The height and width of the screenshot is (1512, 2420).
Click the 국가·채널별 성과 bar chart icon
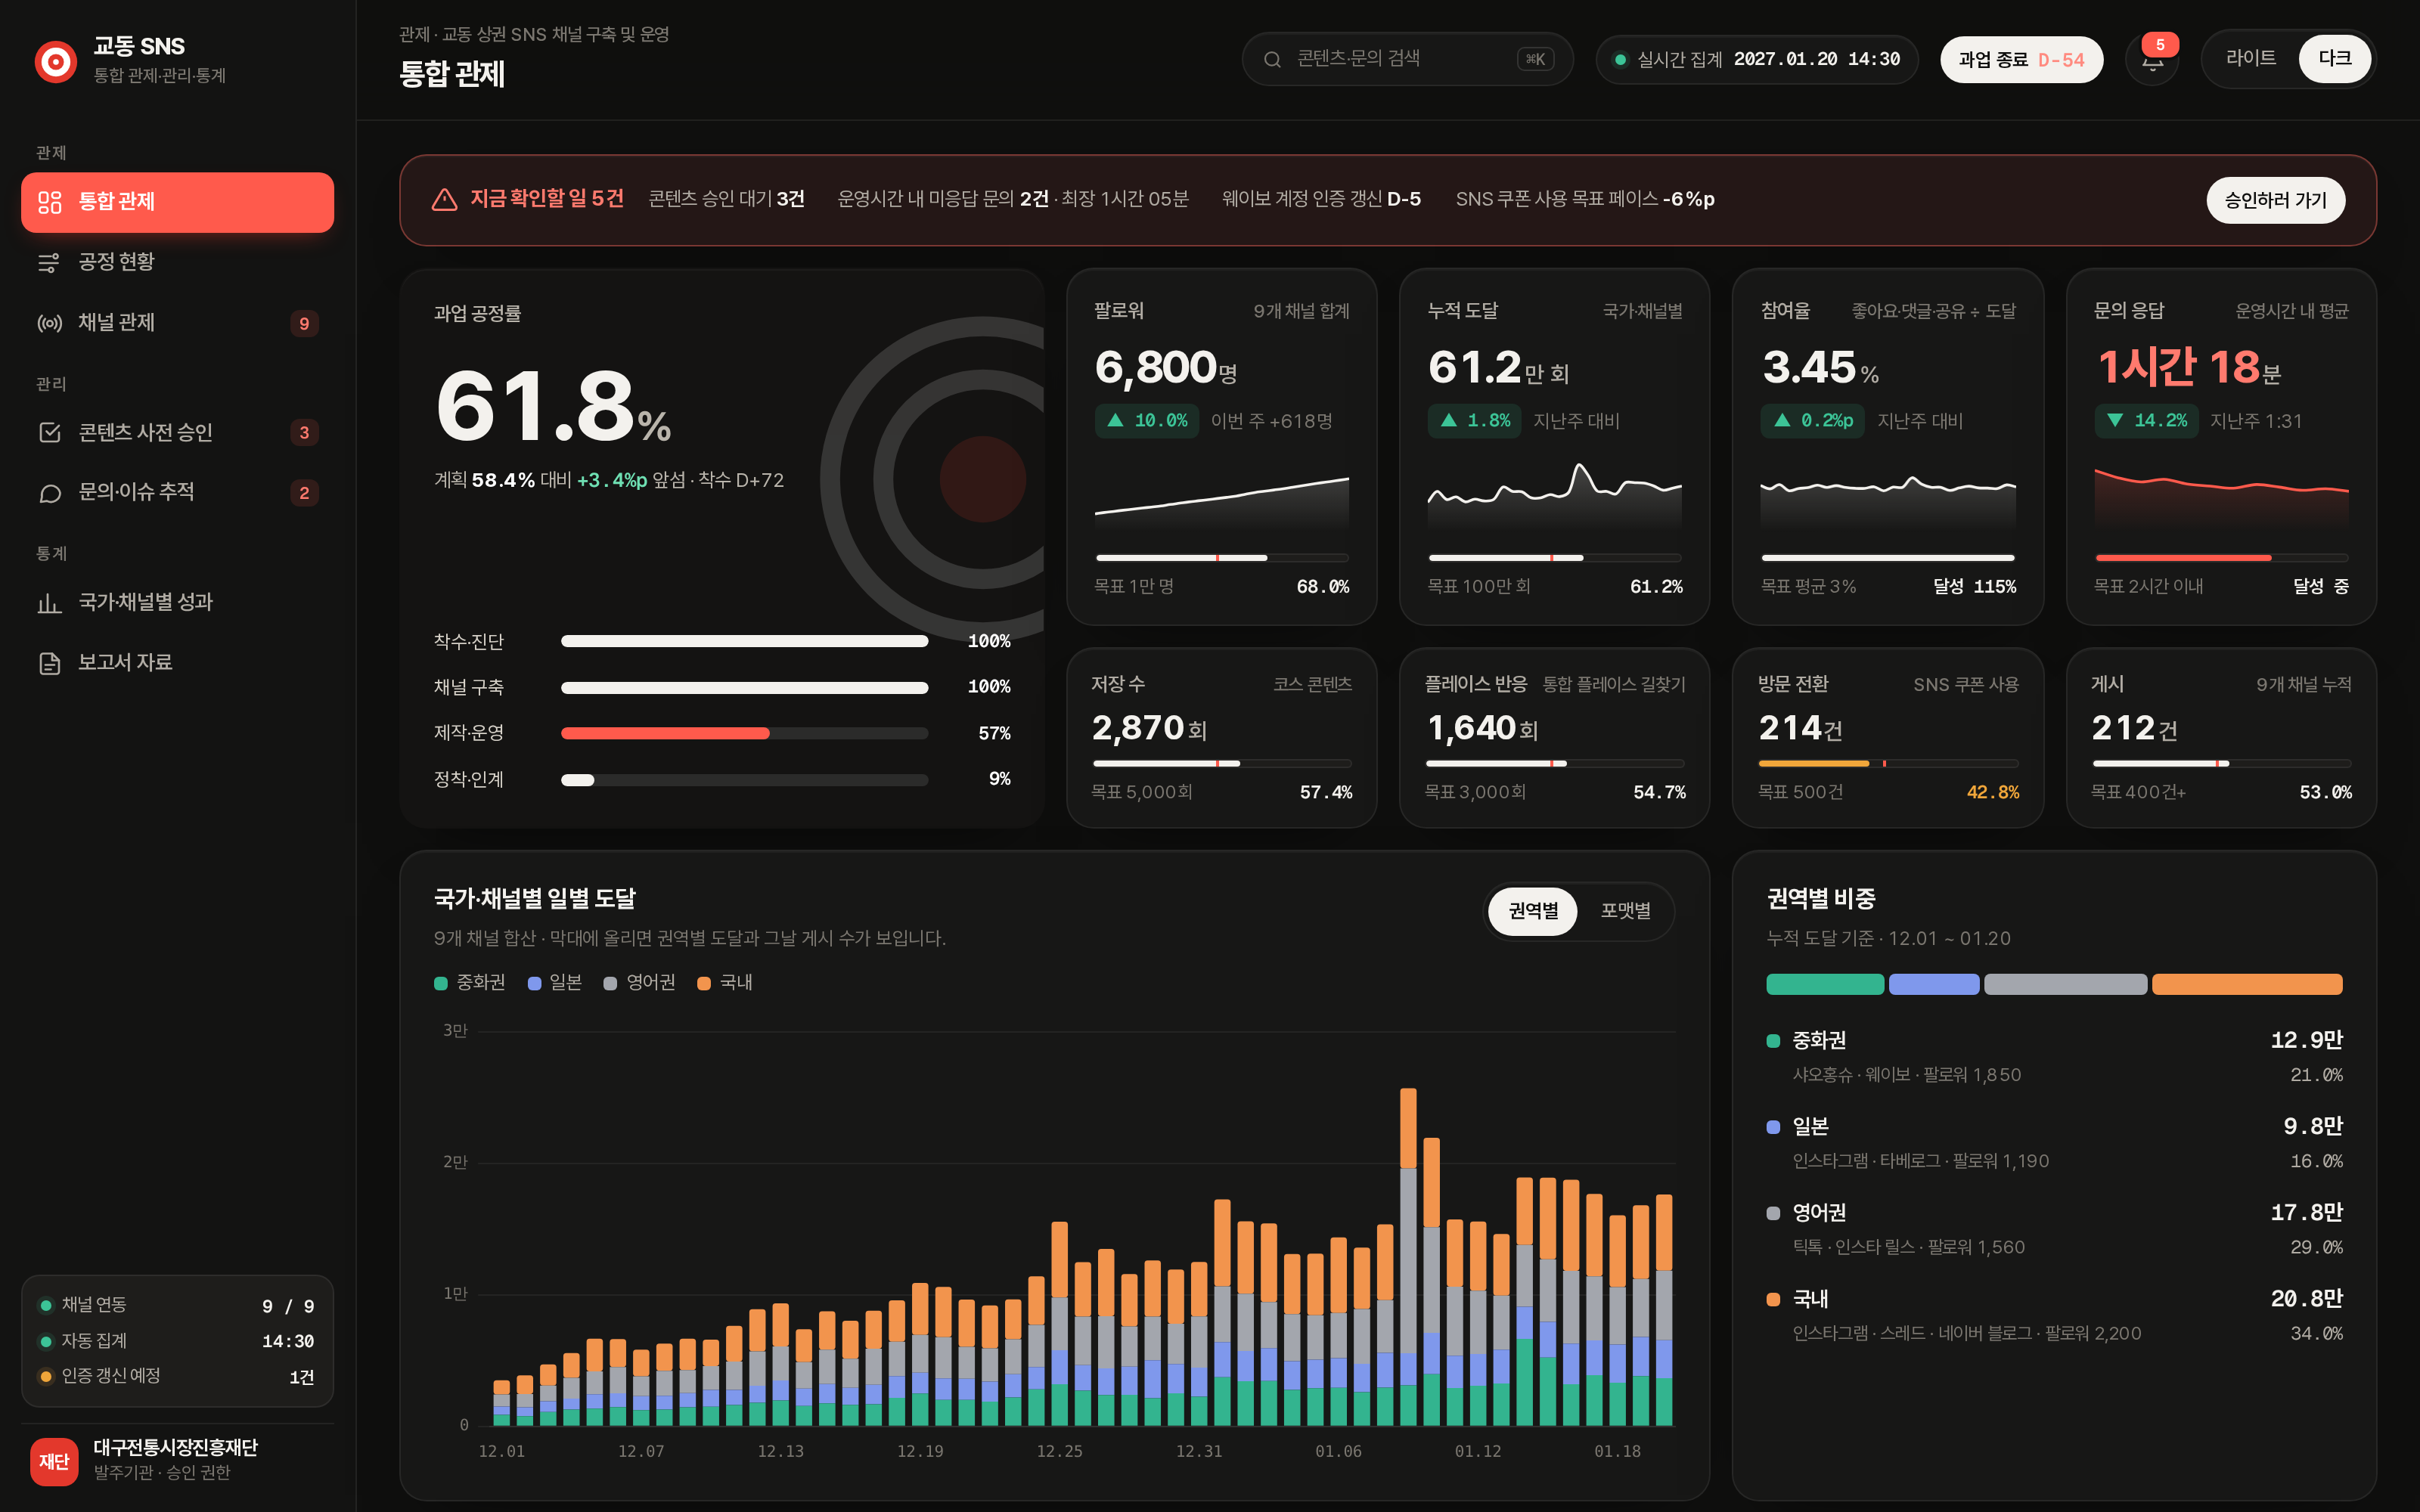point(50,603)
